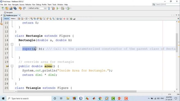Switch to the History view
This screenshot has width=180, height=101.
click(13, 19)
